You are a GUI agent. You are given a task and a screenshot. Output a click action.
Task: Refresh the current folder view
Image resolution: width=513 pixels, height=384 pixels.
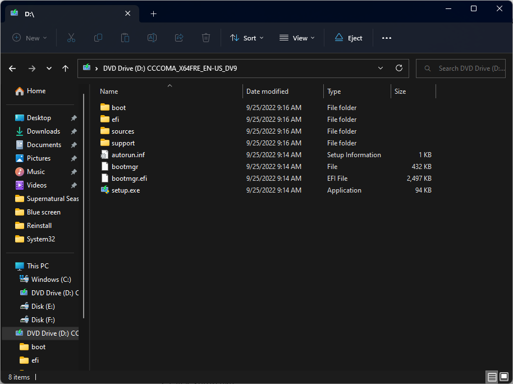(399, 68)
